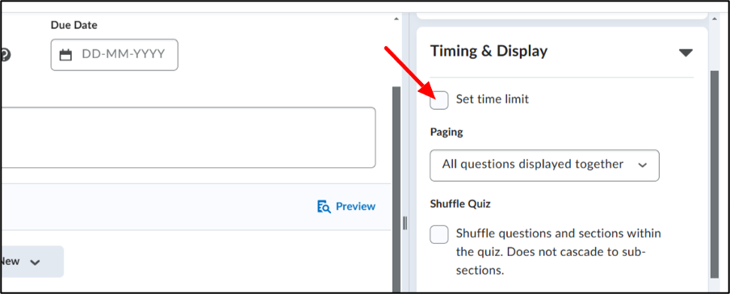Click the help question mark icon
This screenshot has height=294, width=730.
point(5,55)
